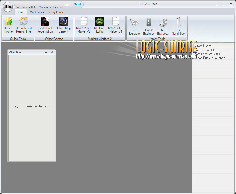Click the Open Profile tool

click(x=9, y=25)
